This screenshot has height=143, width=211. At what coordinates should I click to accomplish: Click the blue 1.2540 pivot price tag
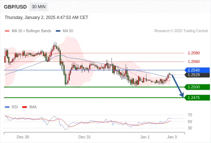tap(197, 70)
